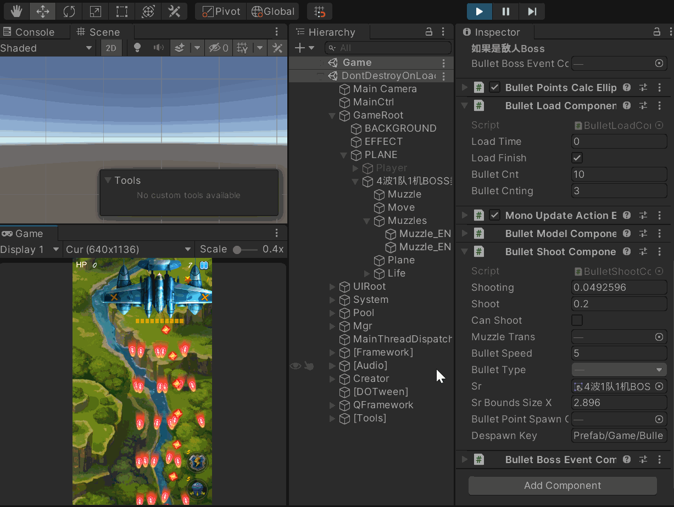Switch to the Console tab
674x507 pixels.
pos(29,32)
